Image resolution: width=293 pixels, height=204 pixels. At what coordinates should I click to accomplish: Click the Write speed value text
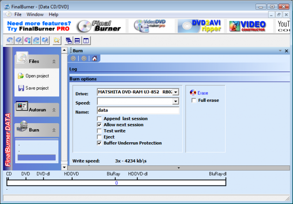point(131,161)
